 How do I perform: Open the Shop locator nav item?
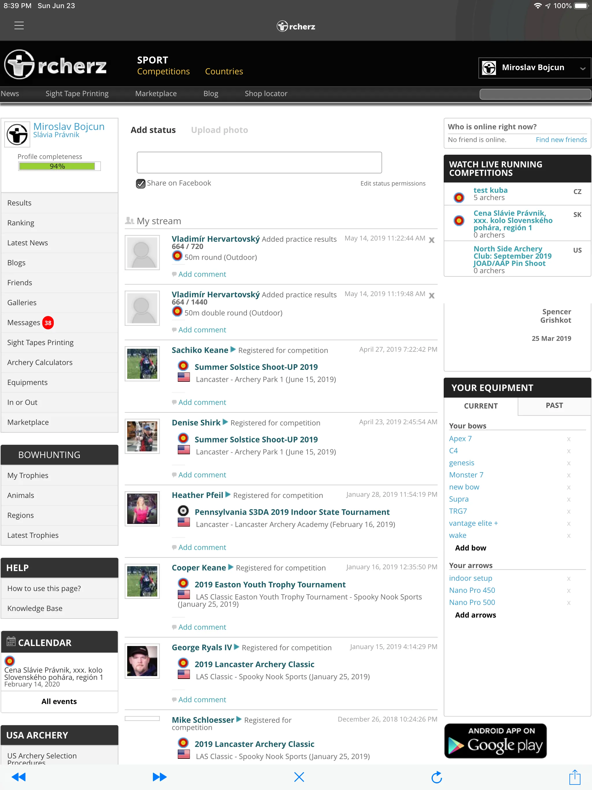pos(266,93)
